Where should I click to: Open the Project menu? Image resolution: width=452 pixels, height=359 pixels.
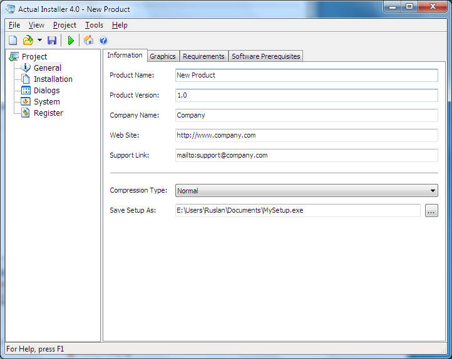pyautogui.click(x=64, y=25)
